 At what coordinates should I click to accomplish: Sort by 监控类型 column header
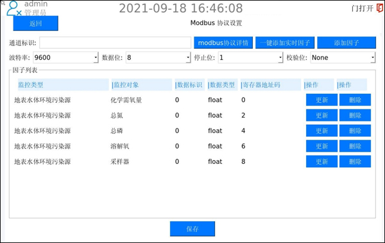64,85
